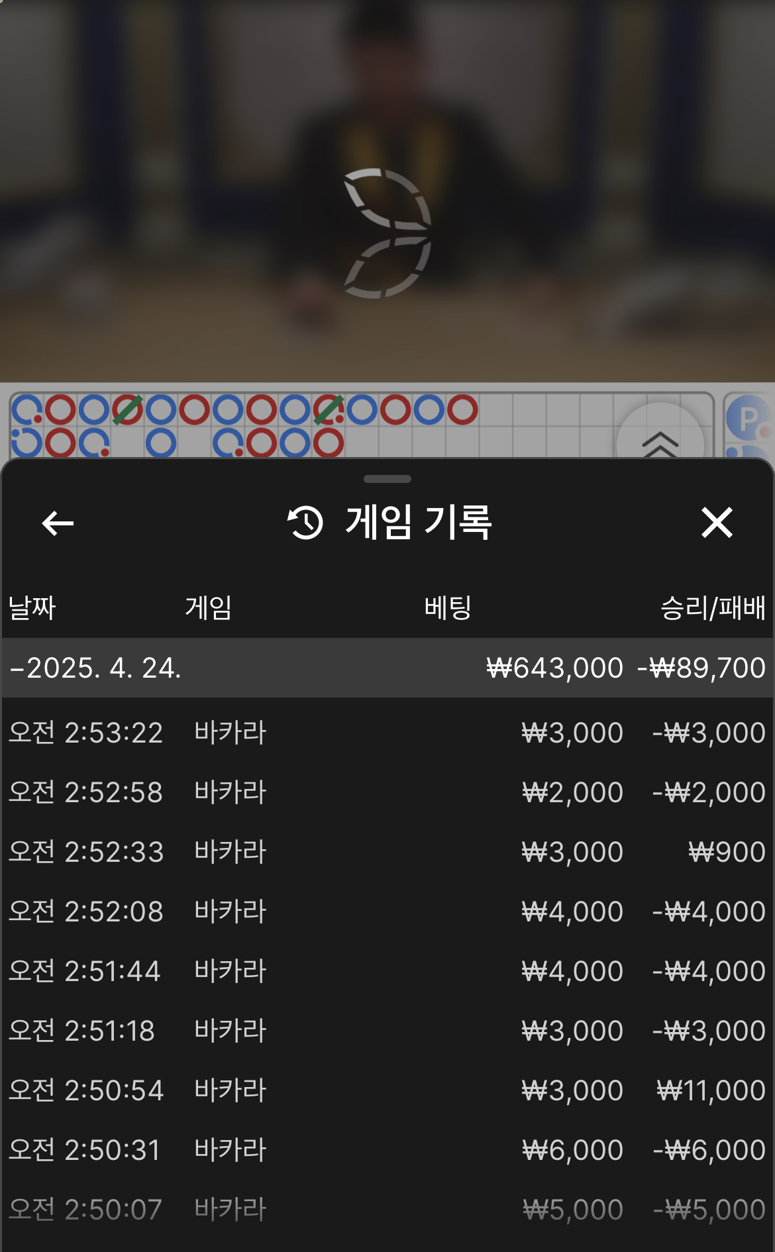
Task: Click the 승리/패배 column header
Action: pyautogui.click(x=713, y=607)
